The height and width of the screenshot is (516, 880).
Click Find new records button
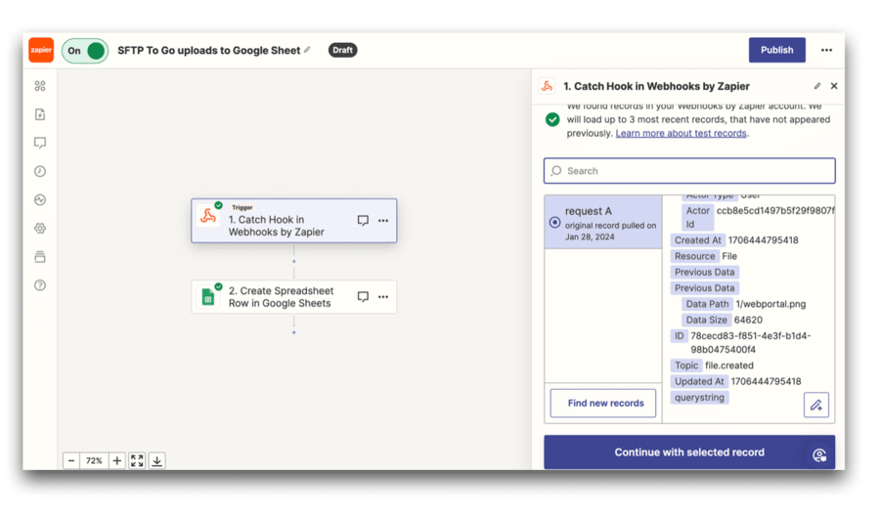point(603,403)
